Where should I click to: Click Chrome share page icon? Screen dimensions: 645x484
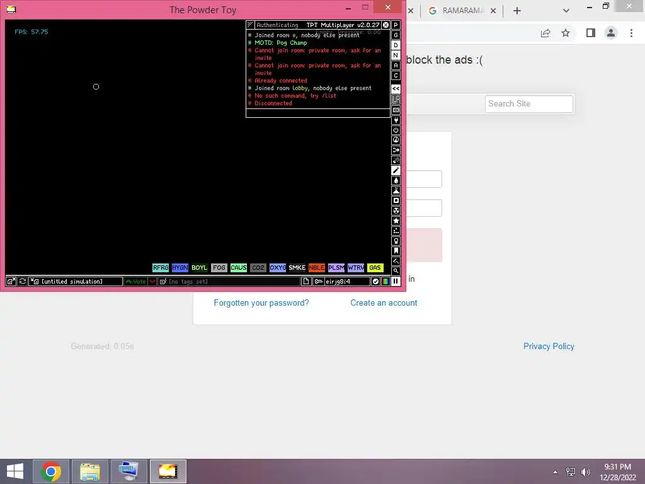point(545,33)
